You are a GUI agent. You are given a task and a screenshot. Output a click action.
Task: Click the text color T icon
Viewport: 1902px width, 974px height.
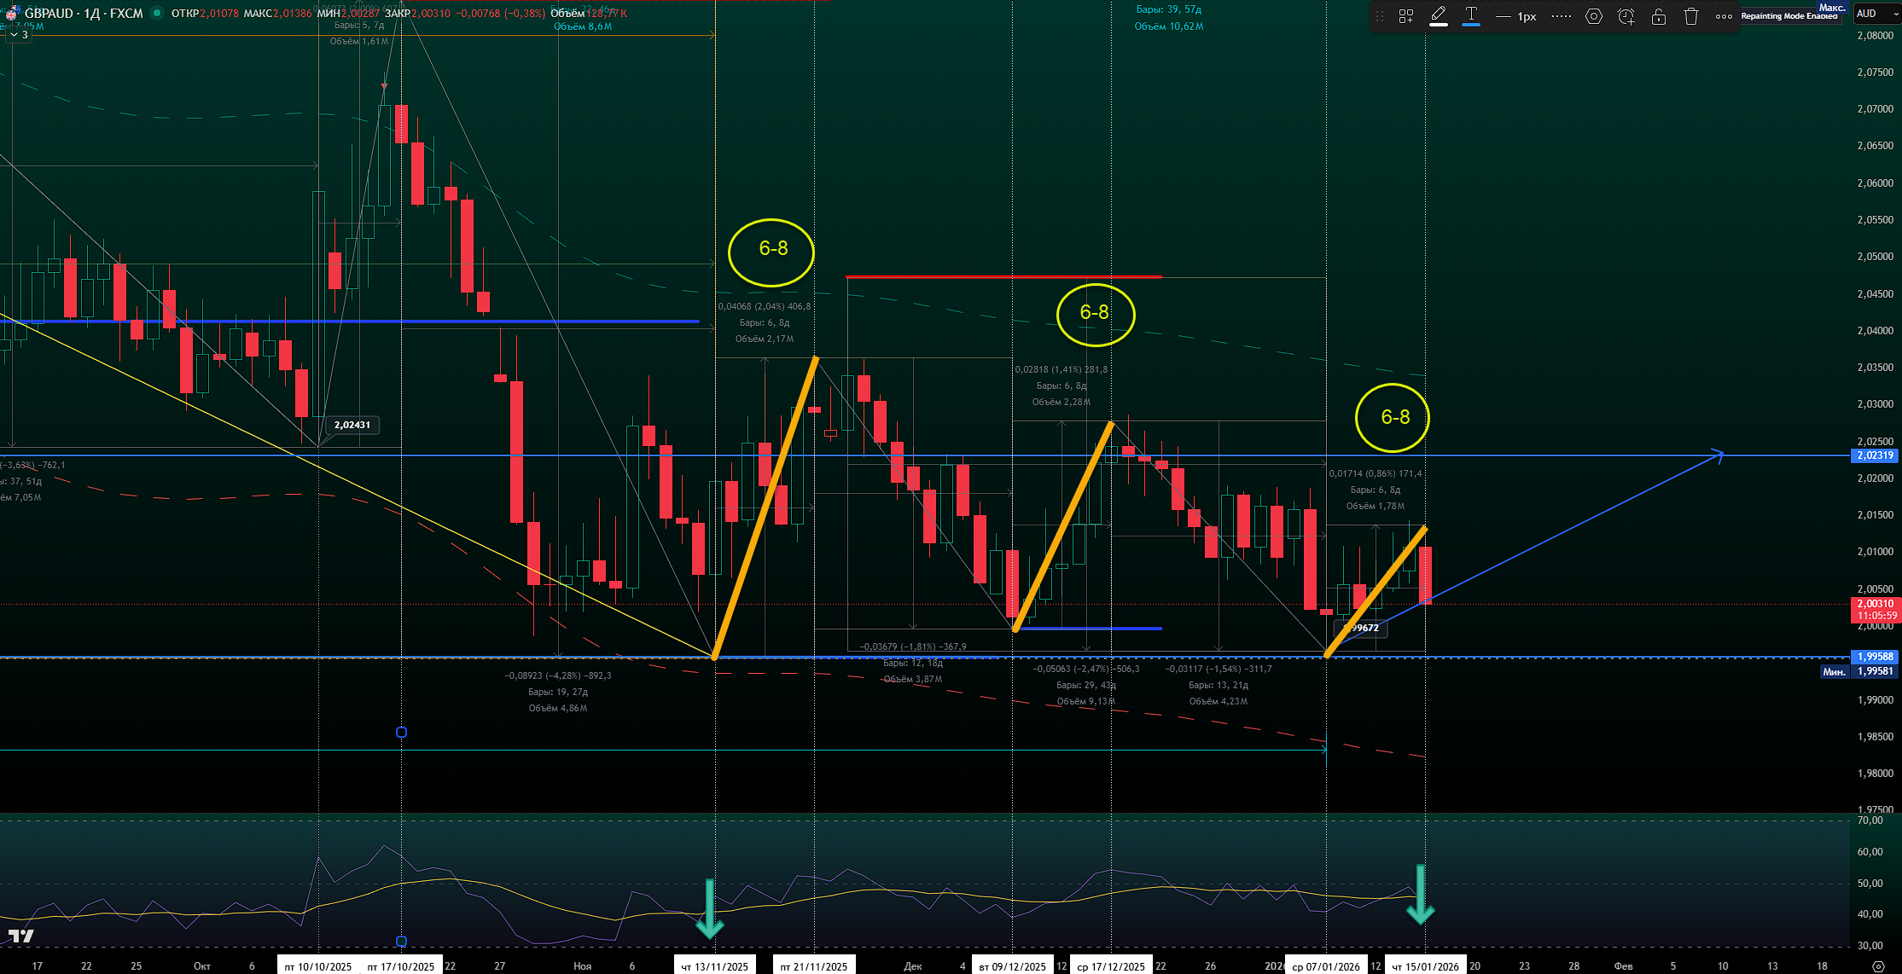tap(1471, 14)
